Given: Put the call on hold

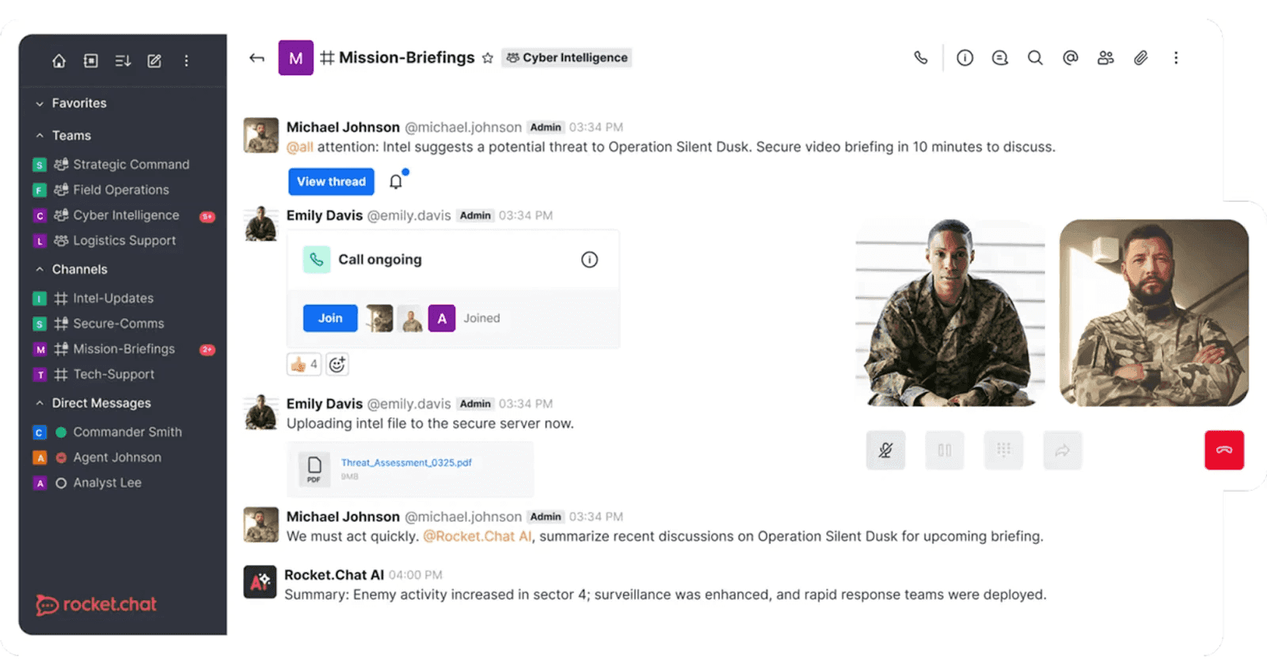Looking at the screenshot, I should point(945,451).
